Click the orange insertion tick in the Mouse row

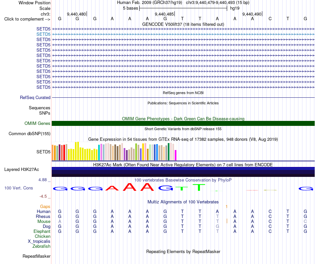pos(227,221)
